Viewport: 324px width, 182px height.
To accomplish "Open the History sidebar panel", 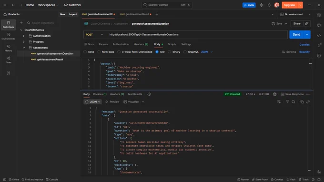I will [x=8, y=48].
